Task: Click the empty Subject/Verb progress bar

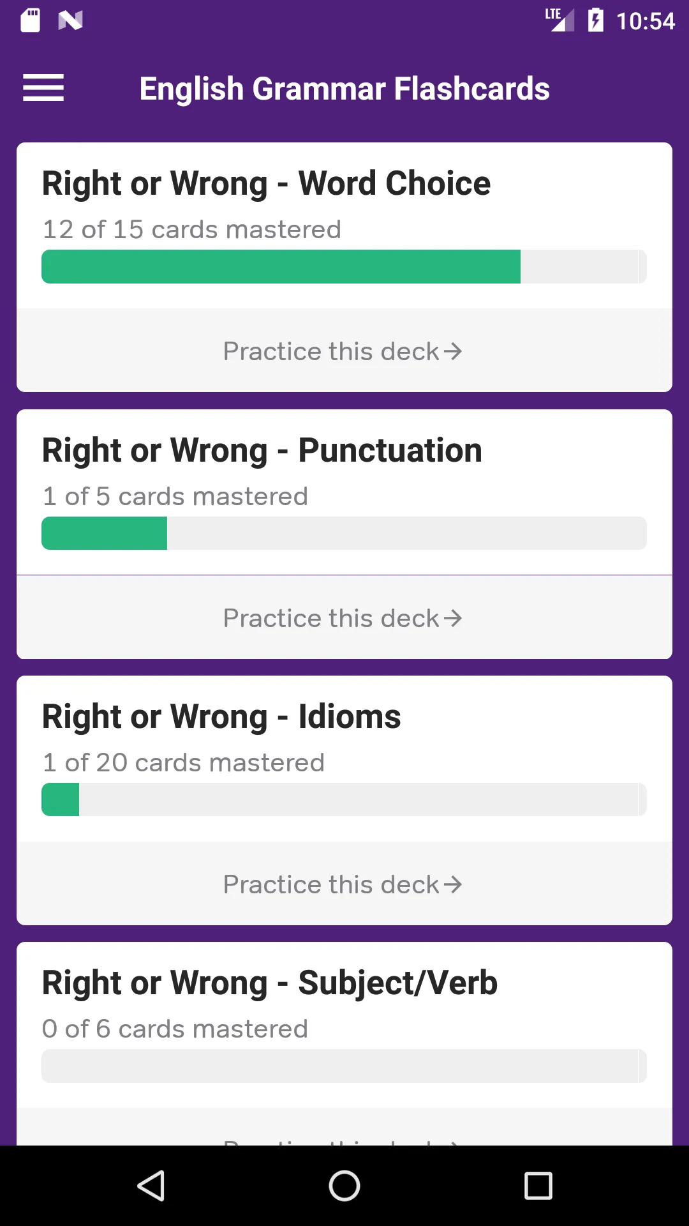Action: [344, 1066]
